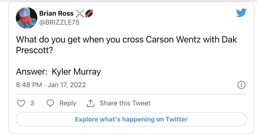Click the crossed swords emoji
The height and width of the screenshot is (138, 257).
click(80, 13)
